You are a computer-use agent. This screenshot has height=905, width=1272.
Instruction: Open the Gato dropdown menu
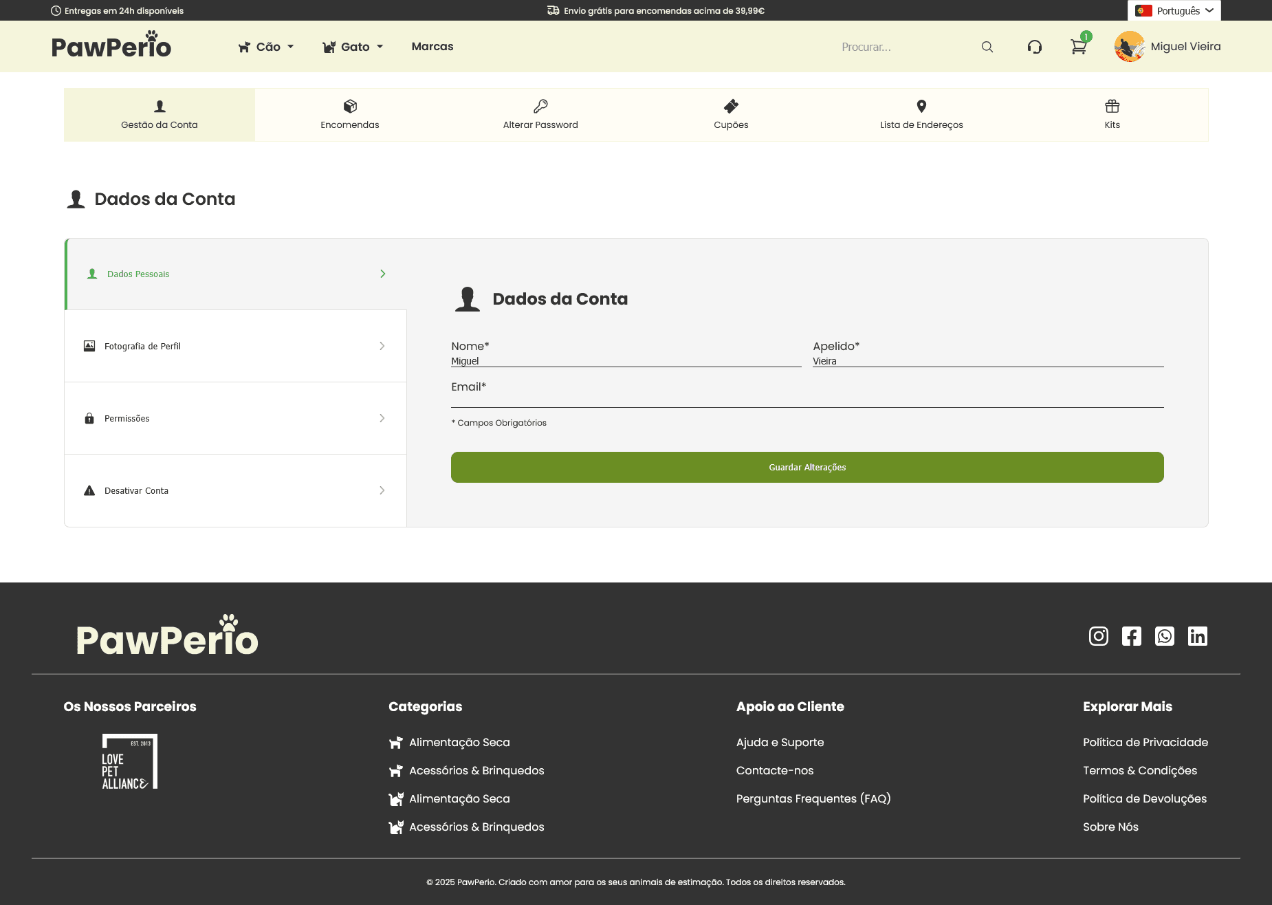coord(353,46)
